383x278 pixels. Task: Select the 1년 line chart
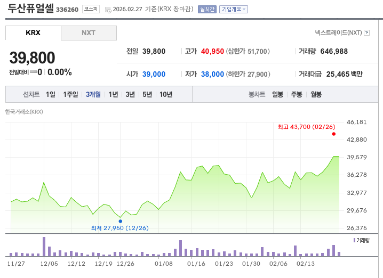pyautogui.click(x=113, y=94)
